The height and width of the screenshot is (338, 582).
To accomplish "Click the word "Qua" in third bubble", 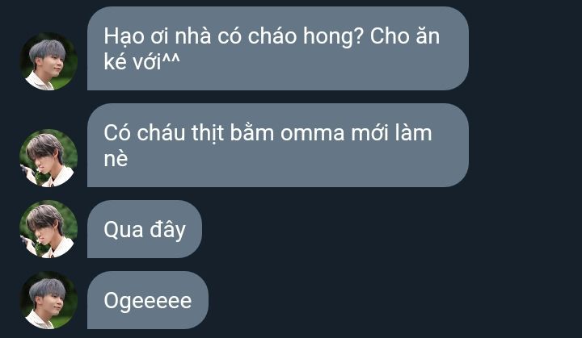I will tap(124, 230).
